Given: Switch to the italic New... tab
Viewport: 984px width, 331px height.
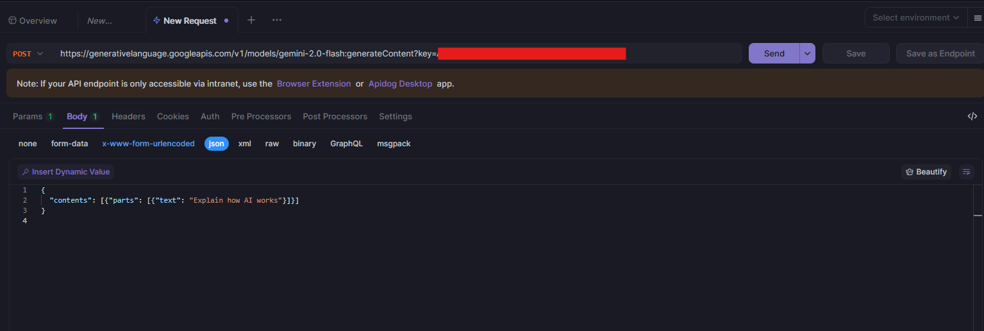Looking at the screenshot, I should (x=99, y=21).
